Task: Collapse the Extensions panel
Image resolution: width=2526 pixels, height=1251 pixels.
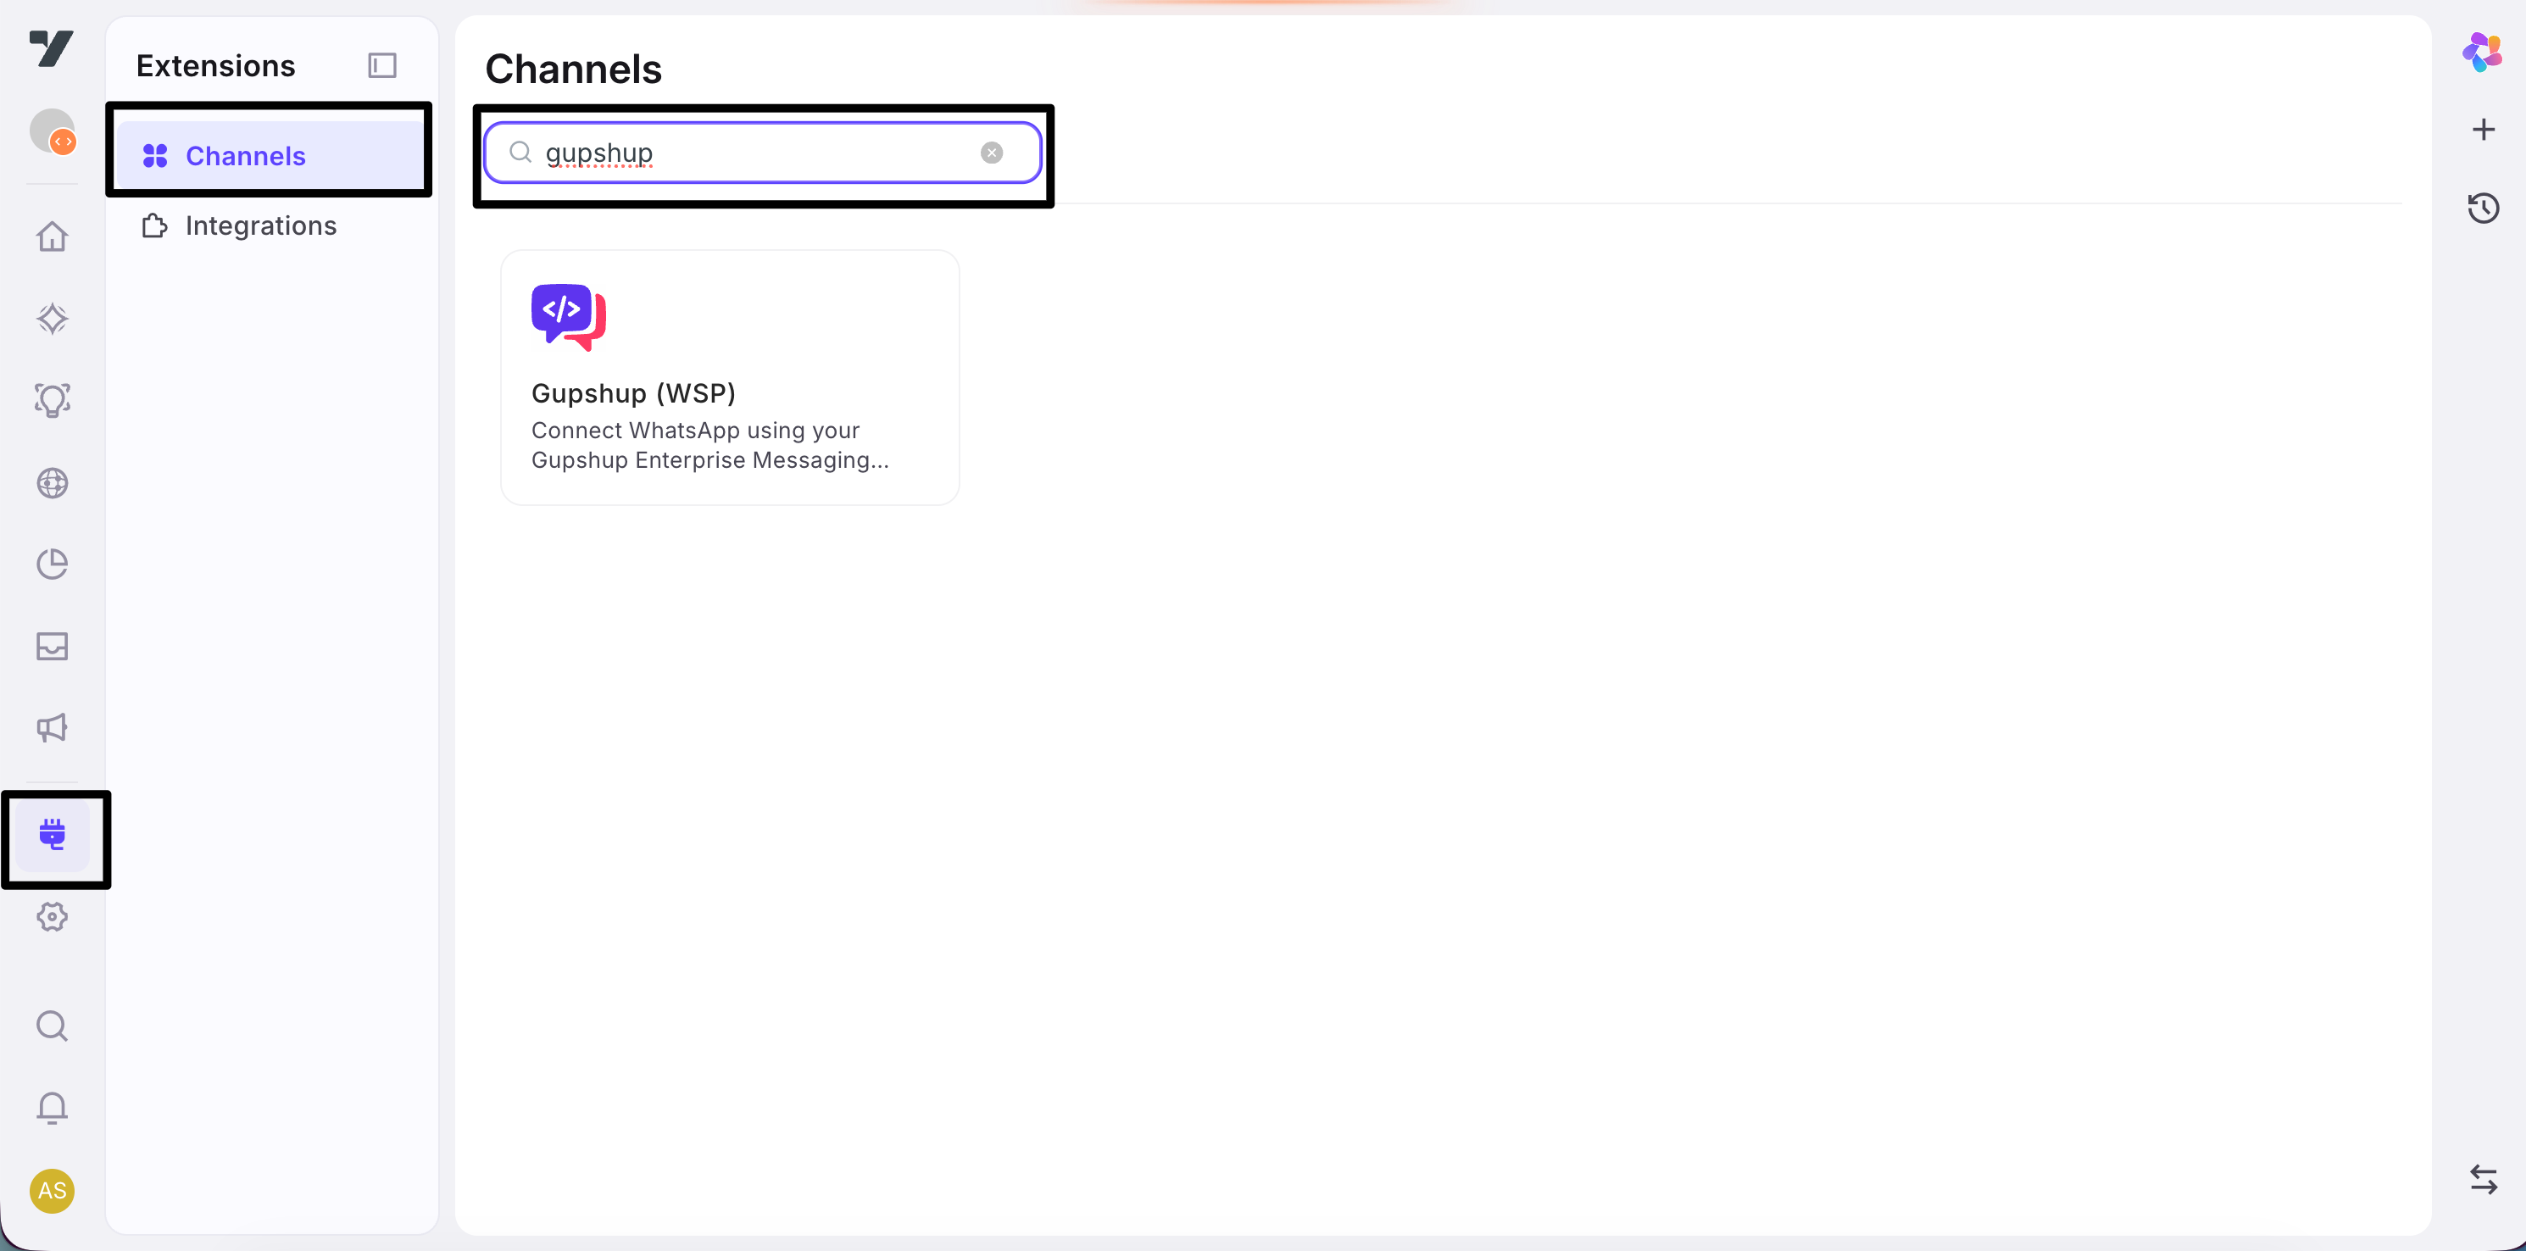Action: coord(382,66)
